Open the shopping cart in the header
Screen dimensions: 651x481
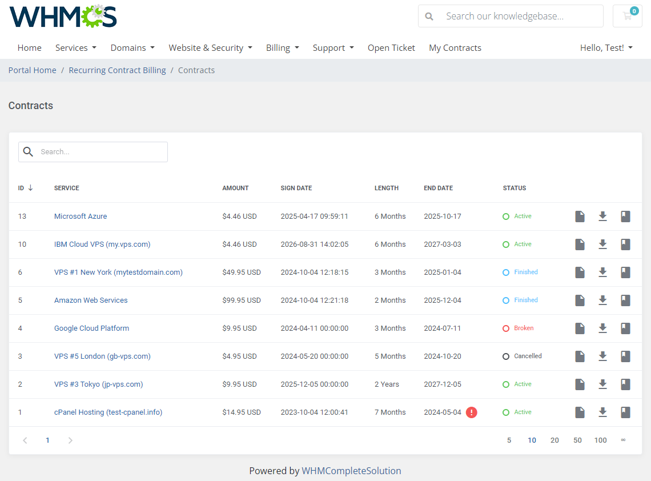tap(627, 16)
